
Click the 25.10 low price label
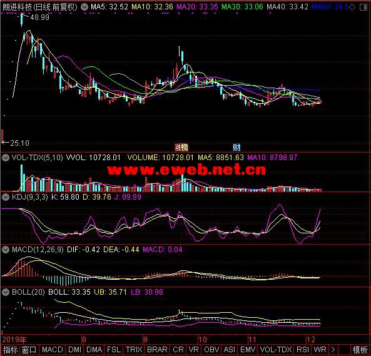19,143
